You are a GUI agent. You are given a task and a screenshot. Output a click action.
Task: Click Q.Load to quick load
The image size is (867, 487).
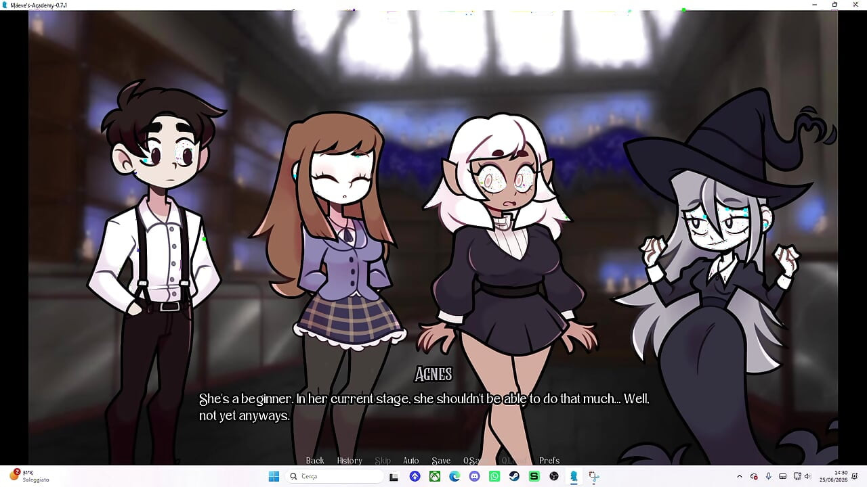513,461
